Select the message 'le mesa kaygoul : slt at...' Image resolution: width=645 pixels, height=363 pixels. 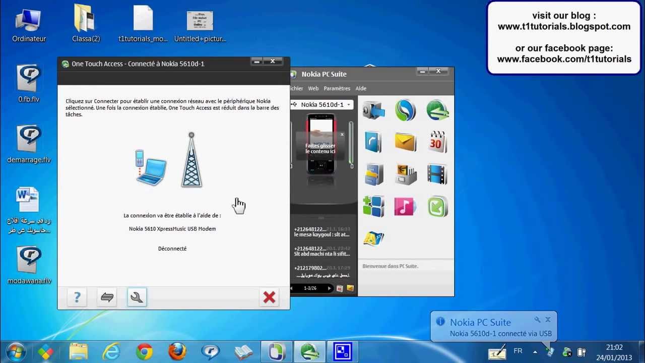322,232
